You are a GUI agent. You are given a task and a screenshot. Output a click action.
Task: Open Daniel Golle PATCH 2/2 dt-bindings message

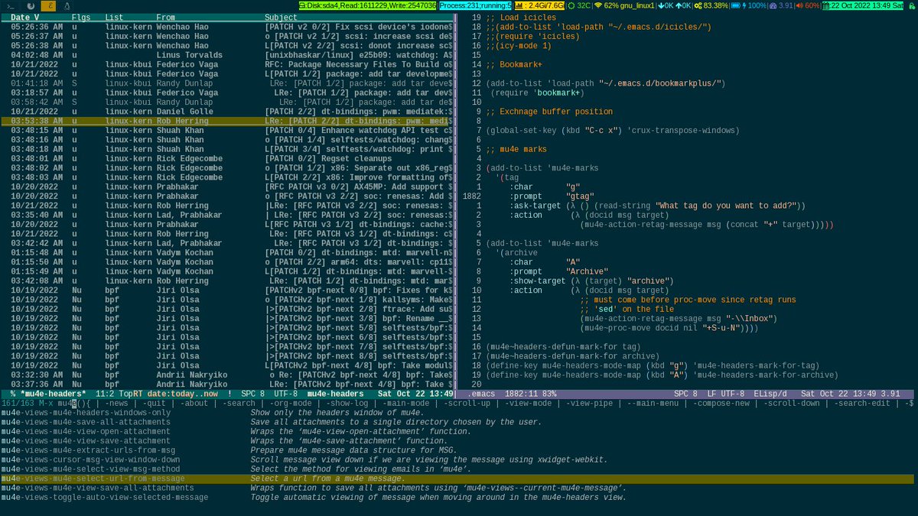[228, 112]
